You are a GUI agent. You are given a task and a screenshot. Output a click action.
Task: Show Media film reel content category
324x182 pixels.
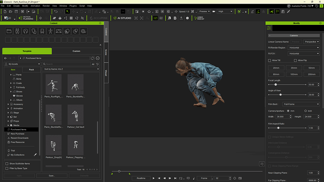83,31
